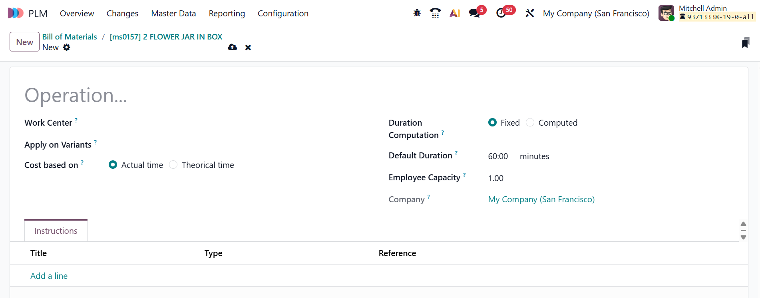The height and width of the screenshot is (298, 760).
Task: Discard changes with the X icon
Action: (248, 47)
